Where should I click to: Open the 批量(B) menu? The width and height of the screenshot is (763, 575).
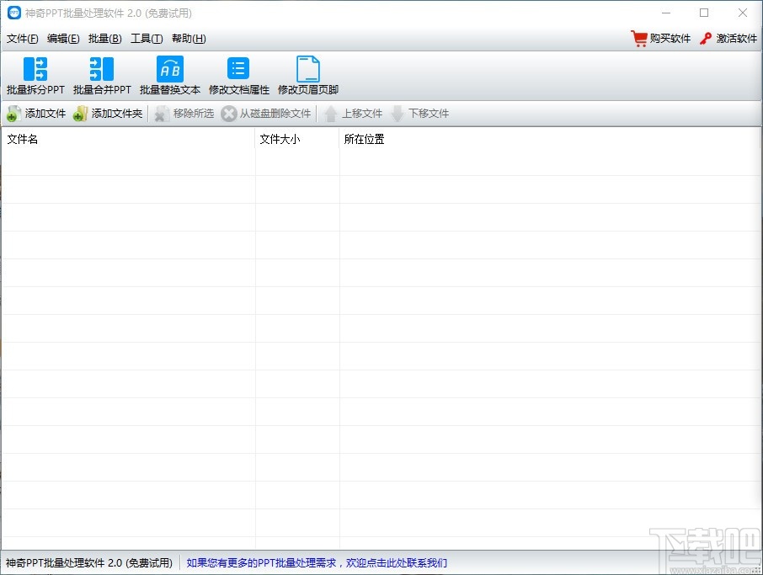(x=104, y=39)
